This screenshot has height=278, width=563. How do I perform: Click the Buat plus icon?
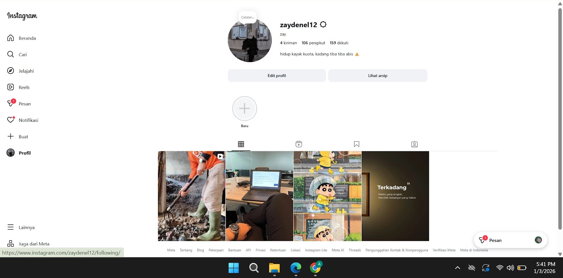[x=11, y=137]
